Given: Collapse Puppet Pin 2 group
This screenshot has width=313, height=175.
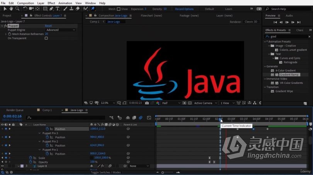Looking at the screenshot, I should point(39,142).
